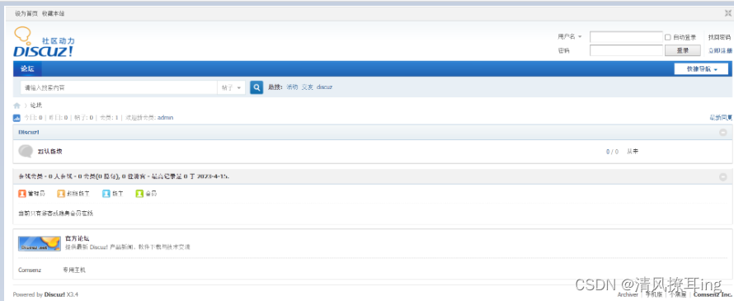The image size is (734, 301).
Task: Click the blue statistics chart icon
Action: [x=16, y=118]
